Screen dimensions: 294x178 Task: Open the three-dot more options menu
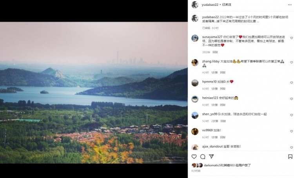pos(290,5)
